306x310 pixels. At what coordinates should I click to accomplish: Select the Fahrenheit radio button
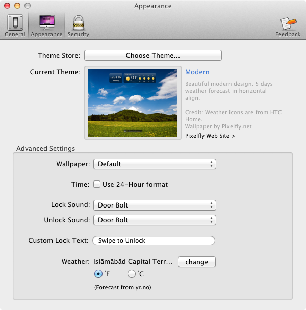coord(98,274)
